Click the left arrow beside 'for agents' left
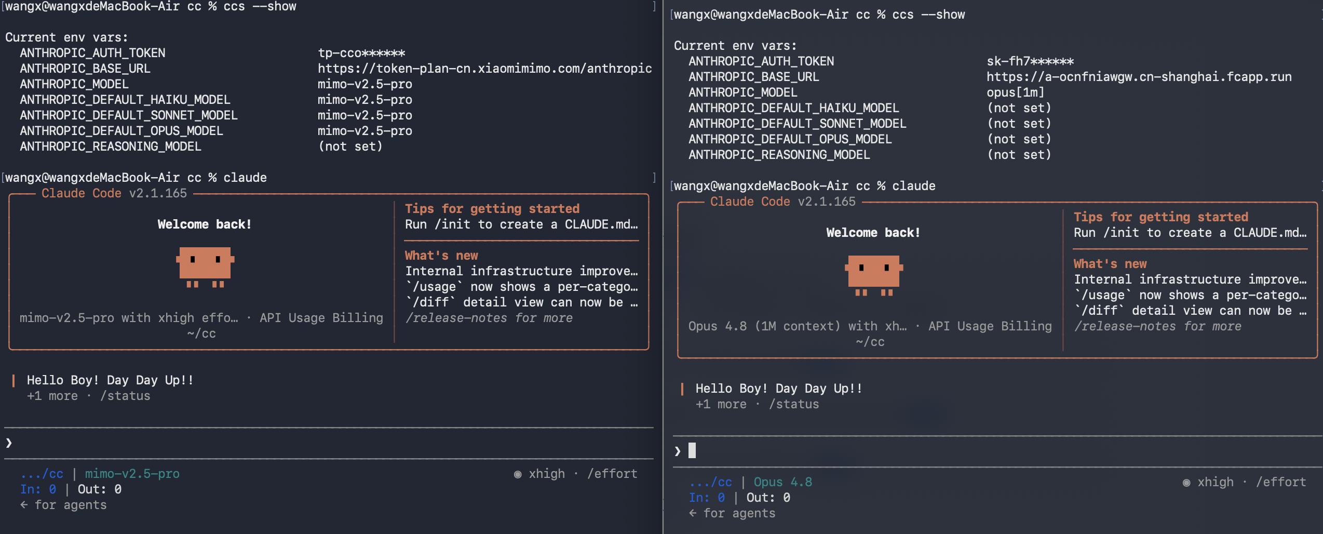The image size is (1323, 534). [x=24, y=505]
